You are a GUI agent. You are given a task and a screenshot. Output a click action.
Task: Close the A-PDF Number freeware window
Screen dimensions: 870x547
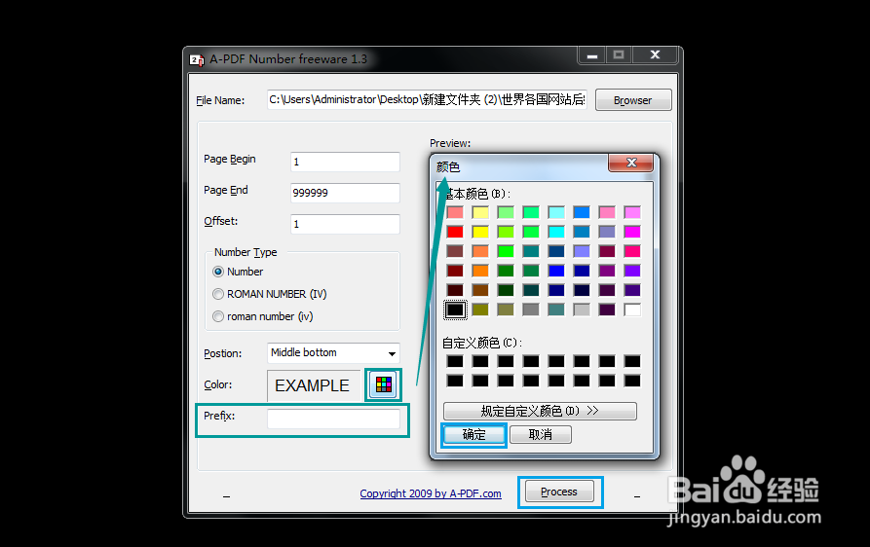pyautogui.click(x=655, y=55)
